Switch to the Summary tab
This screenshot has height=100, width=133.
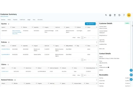(3, 20)
